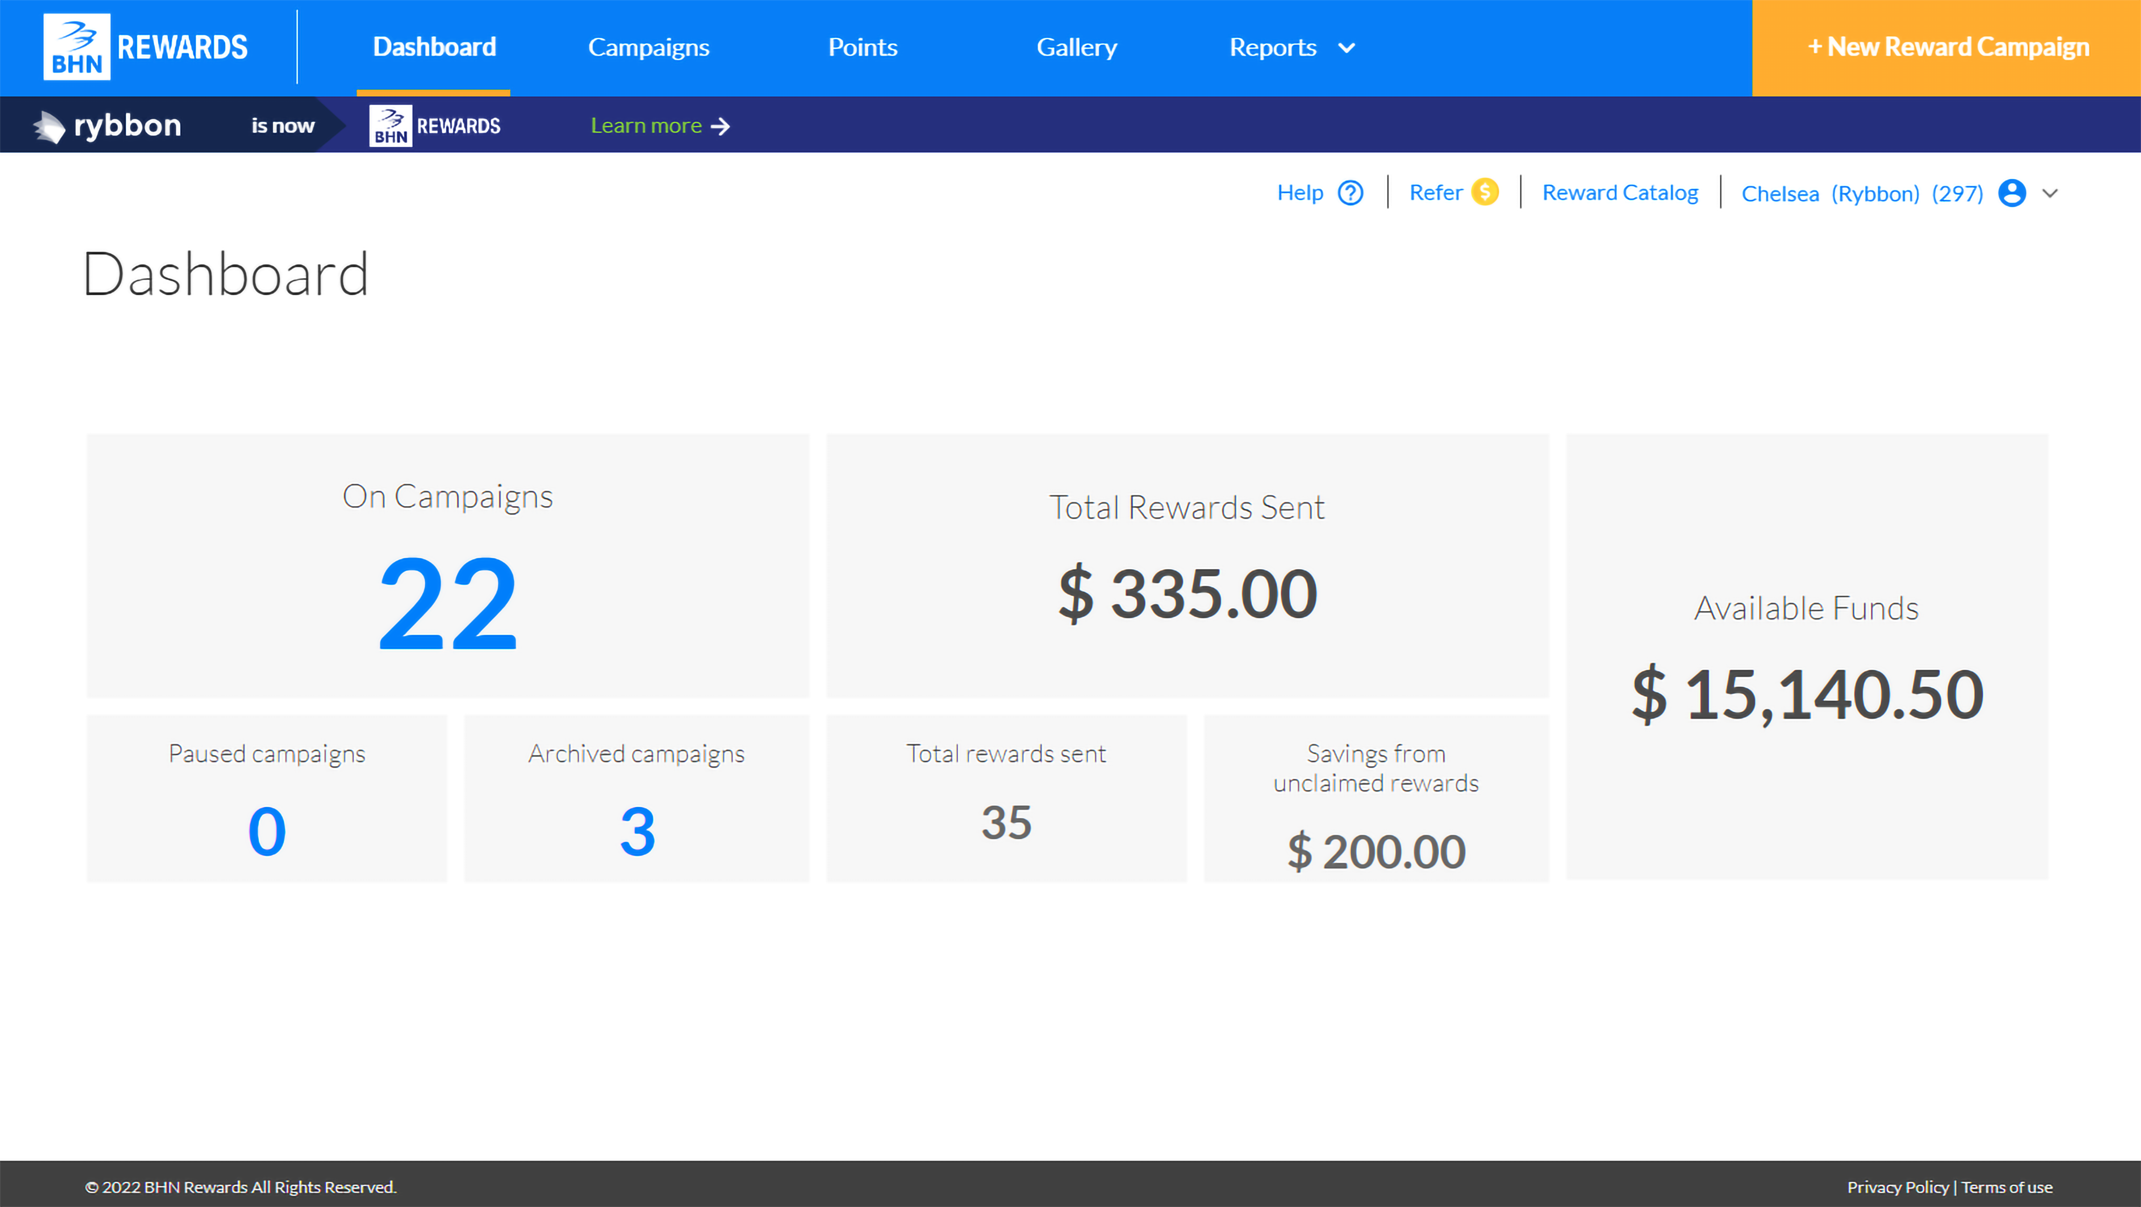Switch to the Points tab

click(863, 48)
